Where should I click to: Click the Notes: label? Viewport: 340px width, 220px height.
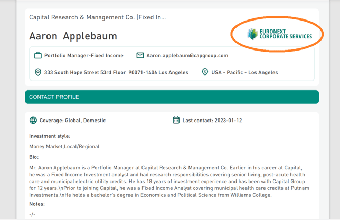[x=37, y=204]
